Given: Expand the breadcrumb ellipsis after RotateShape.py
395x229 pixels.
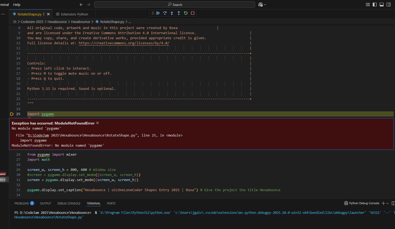Looking at the screenshot, I should click(x=130, y=22).
